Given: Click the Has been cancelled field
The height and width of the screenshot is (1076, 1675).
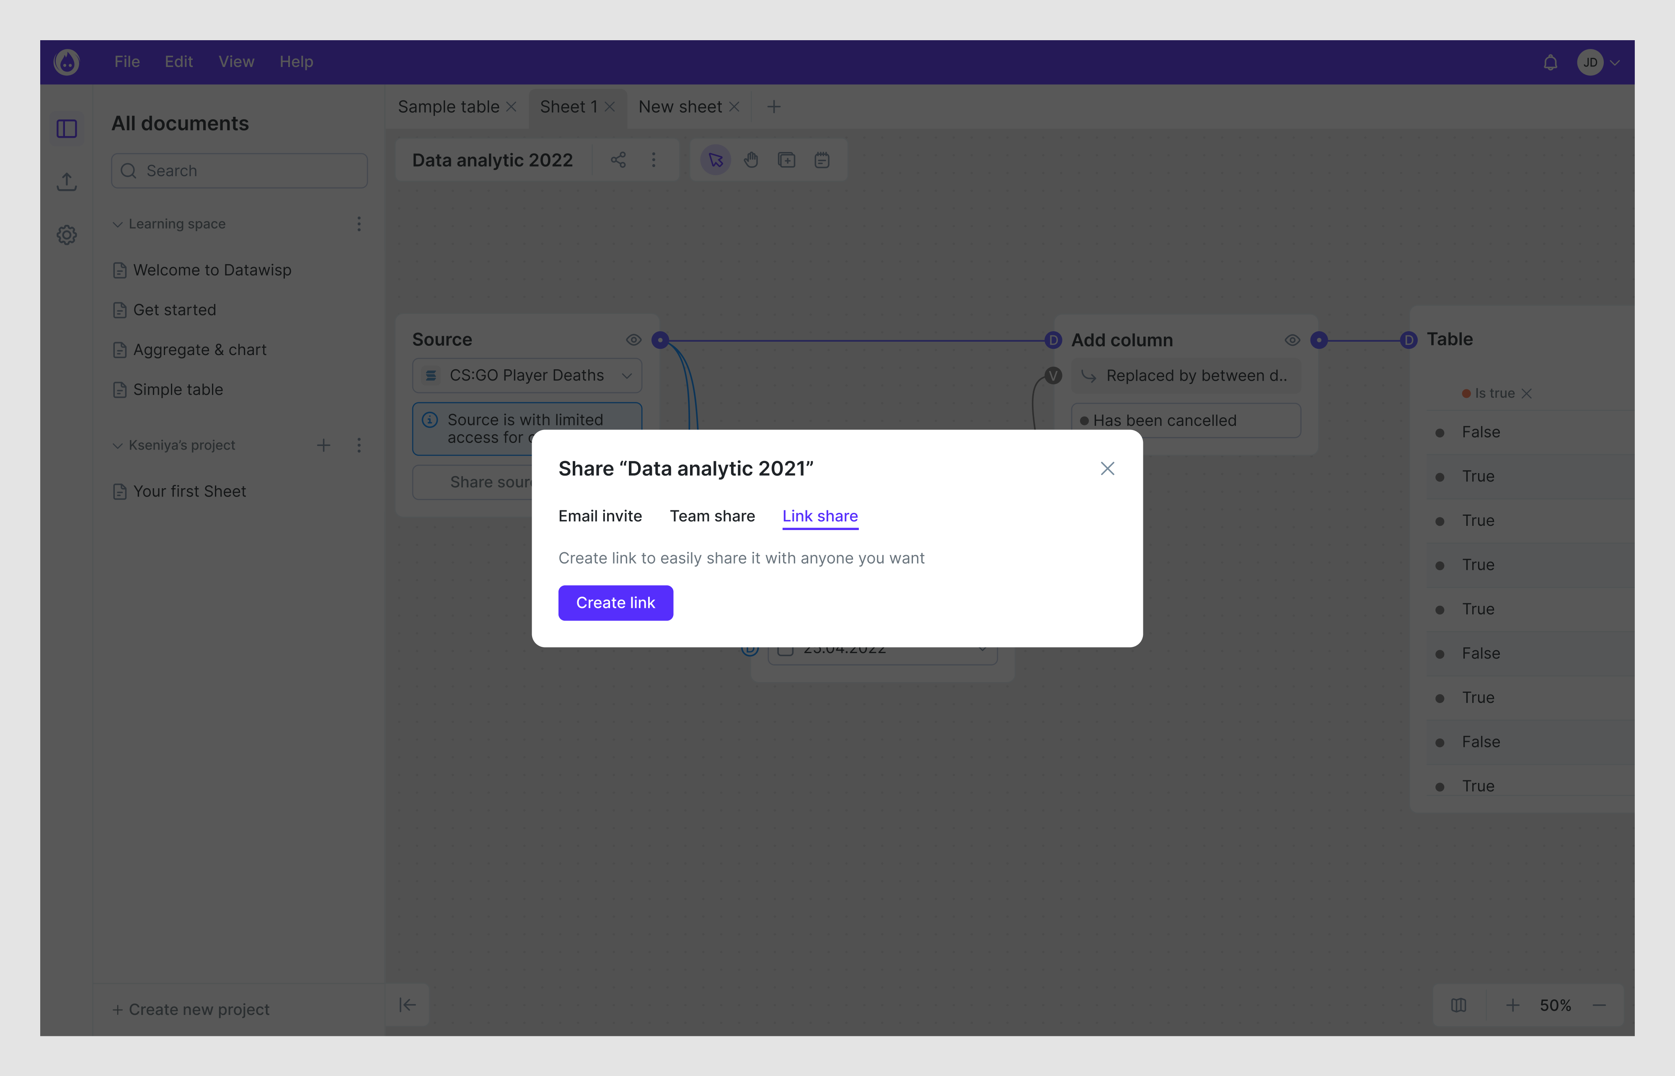Looking at the screenshot, I should tap(1186, 421).
